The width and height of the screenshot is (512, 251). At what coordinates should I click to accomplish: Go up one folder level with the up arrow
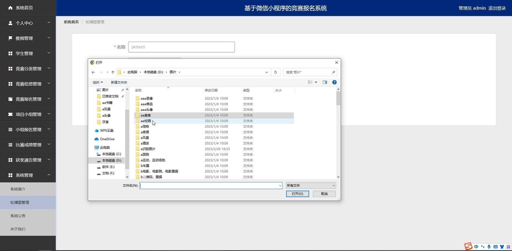pyautogui.click(x=113, y=72)
